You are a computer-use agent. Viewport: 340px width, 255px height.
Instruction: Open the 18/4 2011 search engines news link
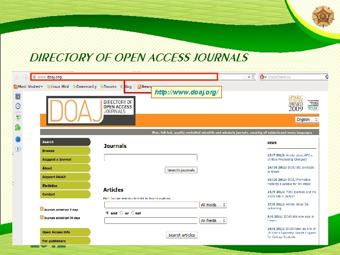(x=292, y=233)
